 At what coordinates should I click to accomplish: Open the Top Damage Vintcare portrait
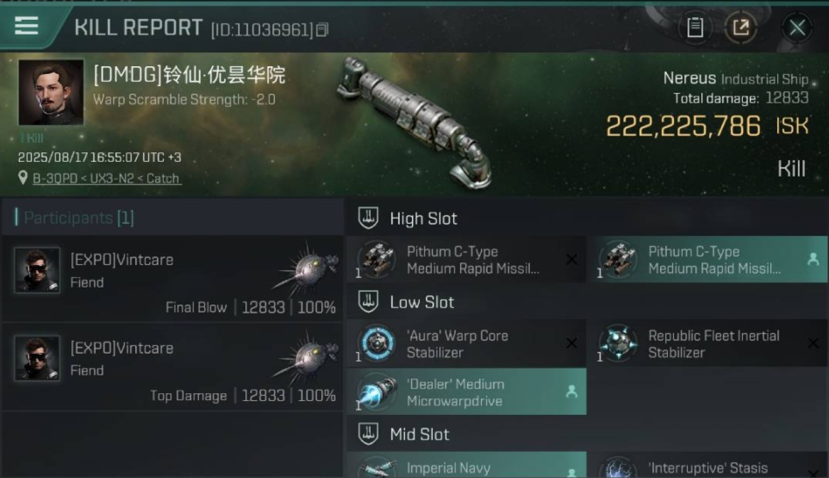(37, 358)
